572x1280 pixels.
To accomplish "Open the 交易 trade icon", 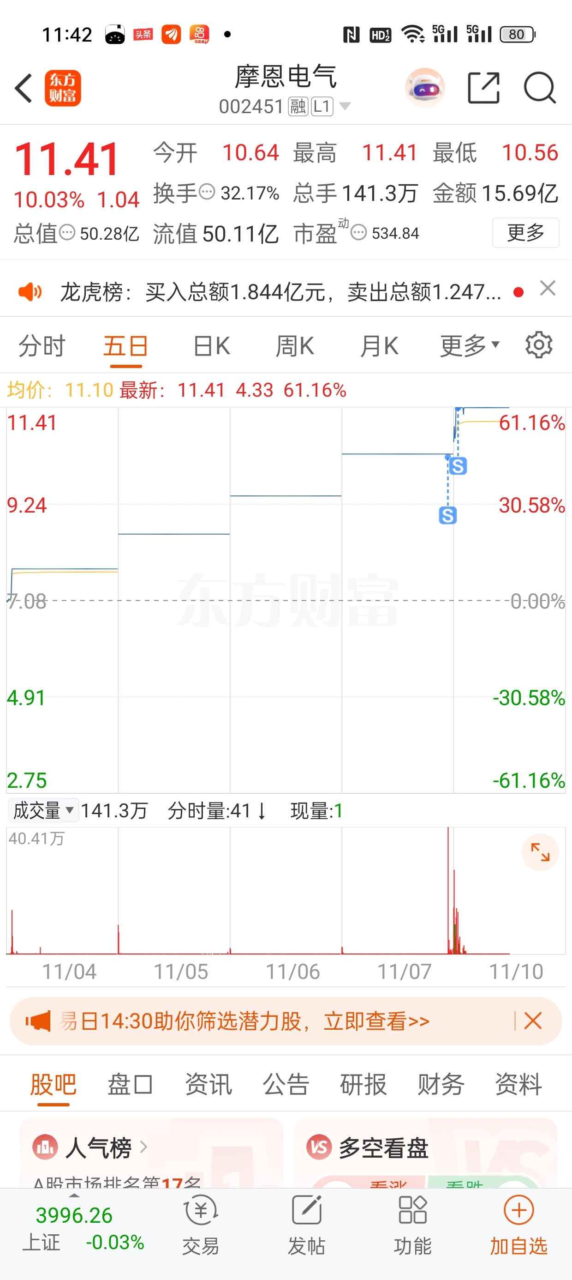I will [201, 1226].
